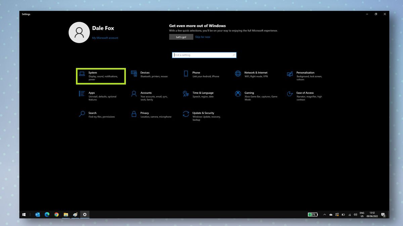Open Accounts settings
Screen dimensions: 403x226
click(149, 95)
